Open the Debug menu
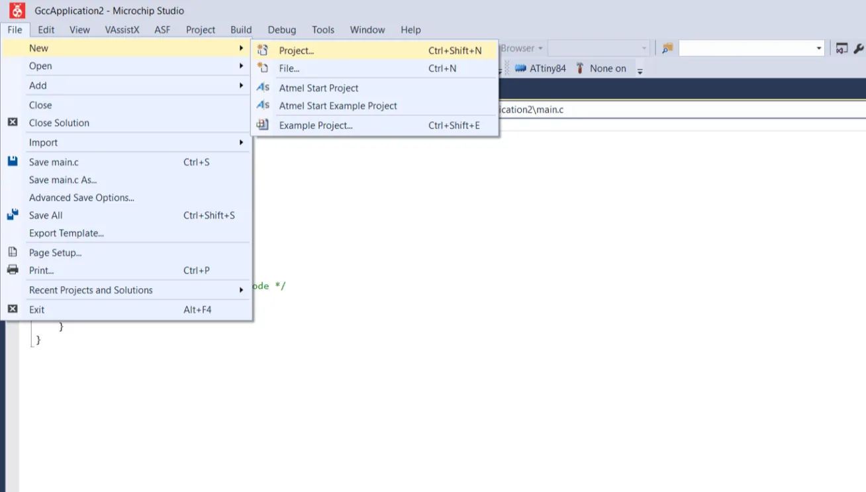This screenshot has height=492, width=866. tap(282, 30)
